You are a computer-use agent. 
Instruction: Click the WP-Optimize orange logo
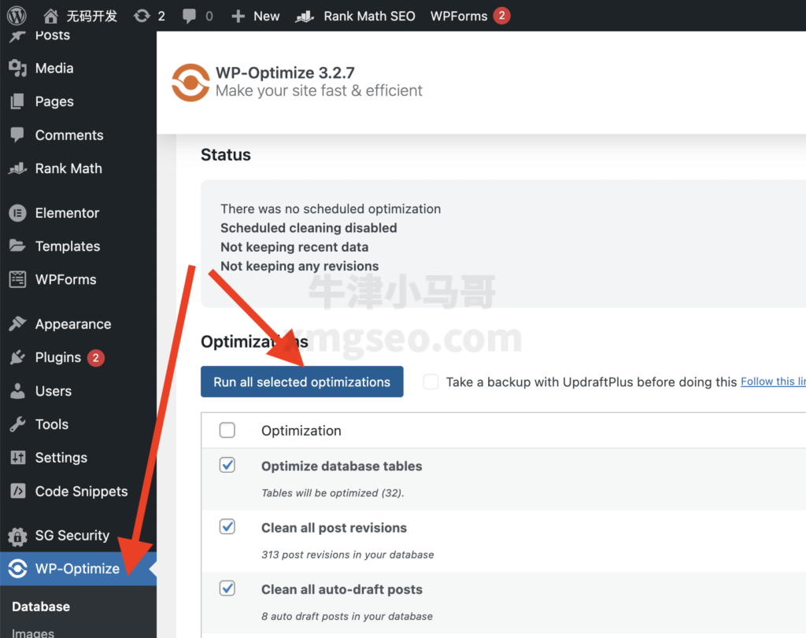pyautogui.click(x=190, y=82)
